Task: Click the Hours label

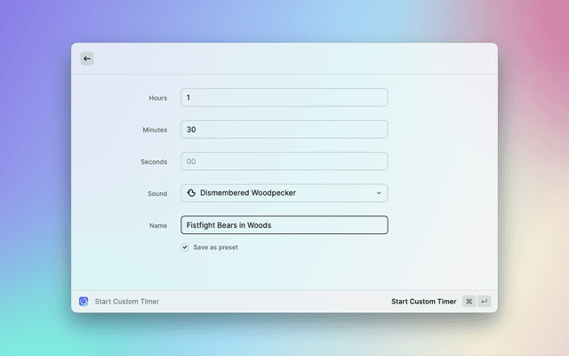Action: 157,98
